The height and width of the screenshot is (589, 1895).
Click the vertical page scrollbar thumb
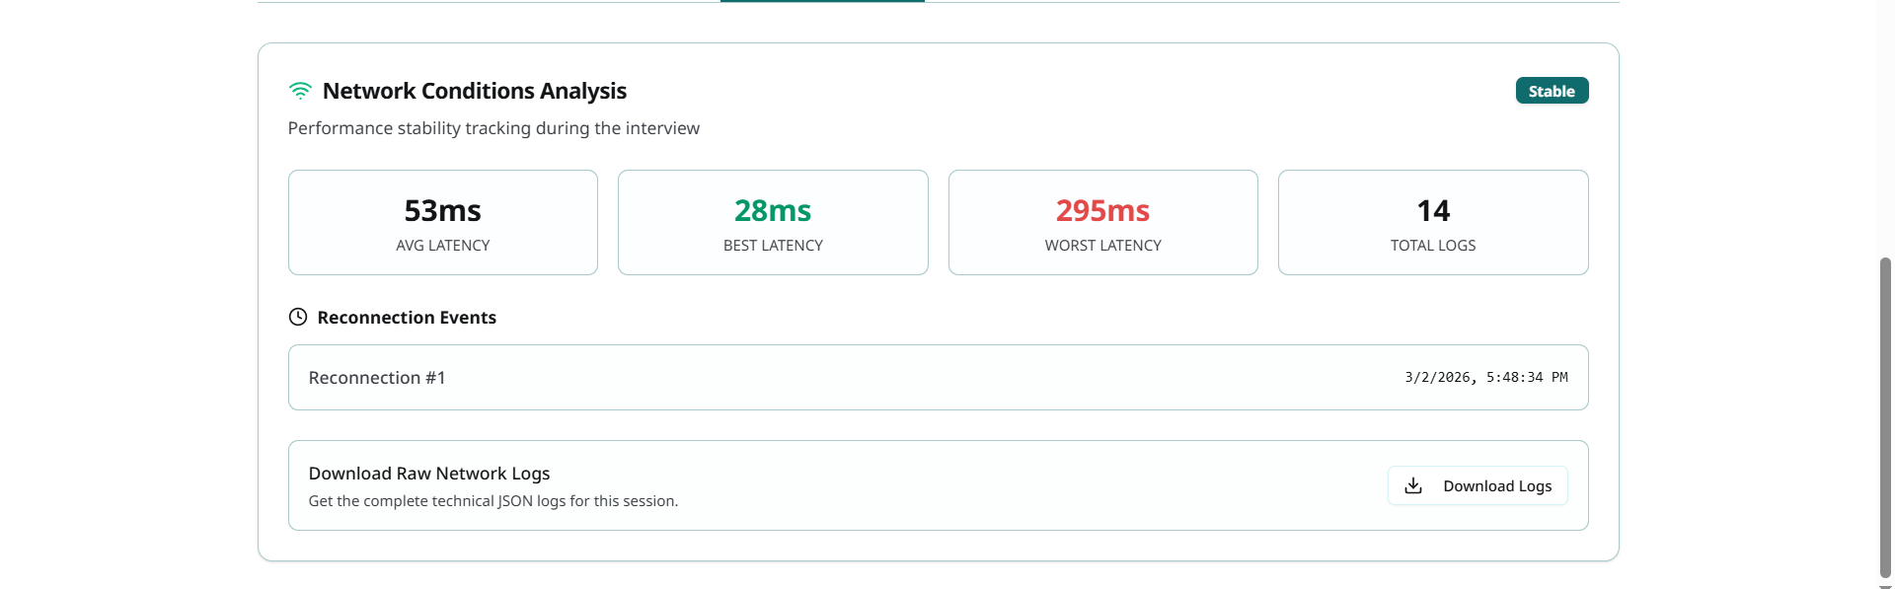coord(1885,414)
